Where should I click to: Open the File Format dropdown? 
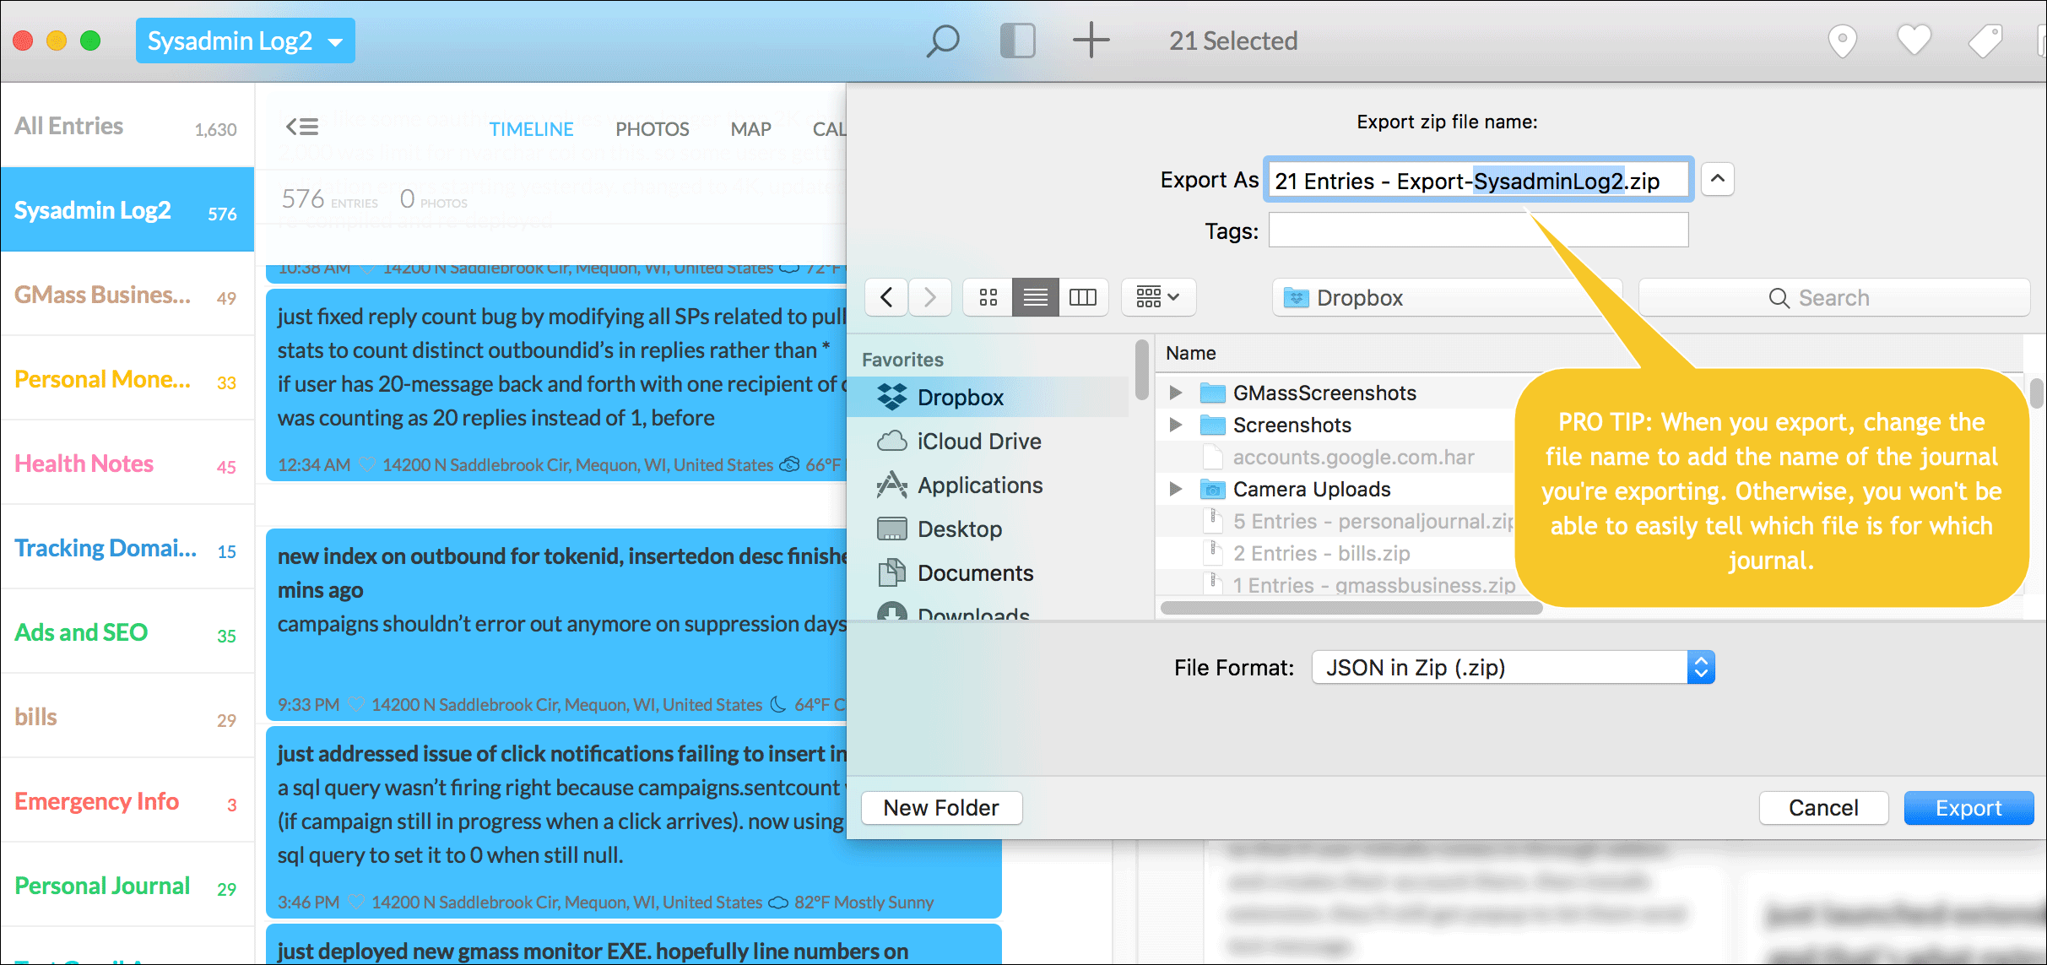point(1513,668)
